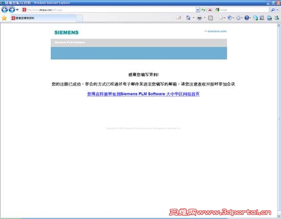Go forward with the Forward arrow button

pos(12,10)
